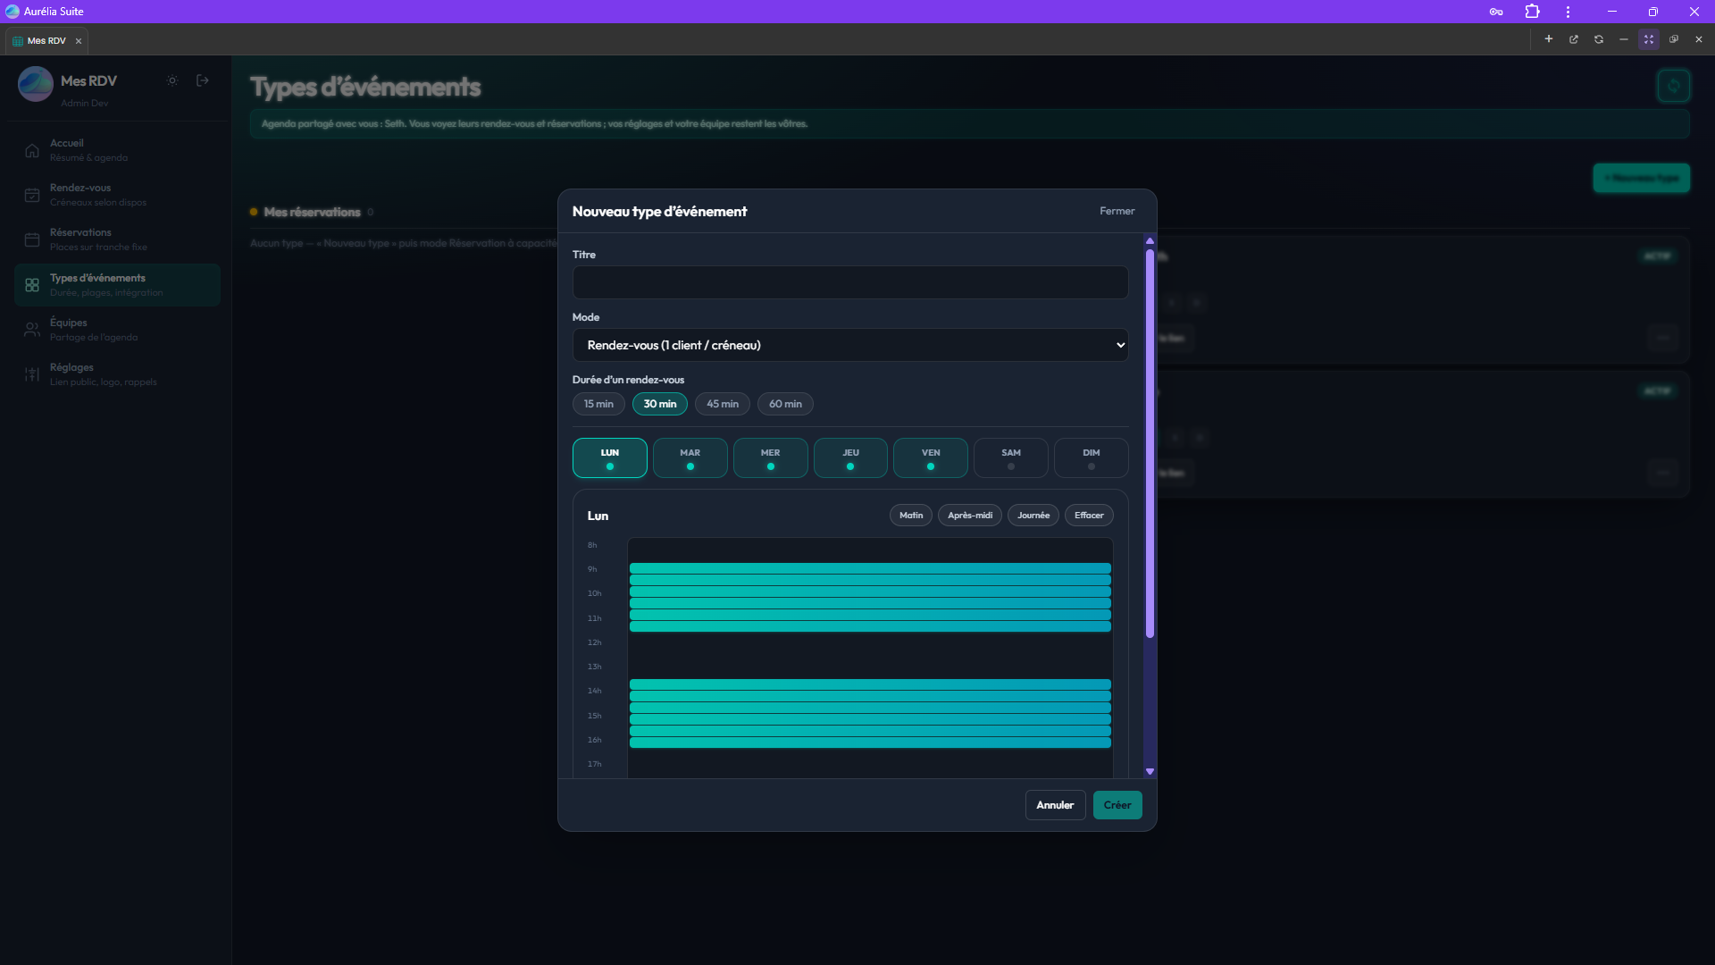1715x965 pixels.
Task: Click the Annuler button
Action: (1055, 805)
